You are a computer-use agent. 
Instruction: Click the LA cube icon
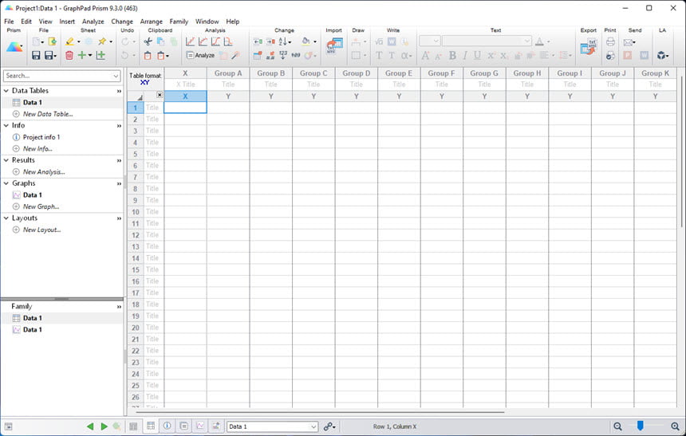pos(661,55)
